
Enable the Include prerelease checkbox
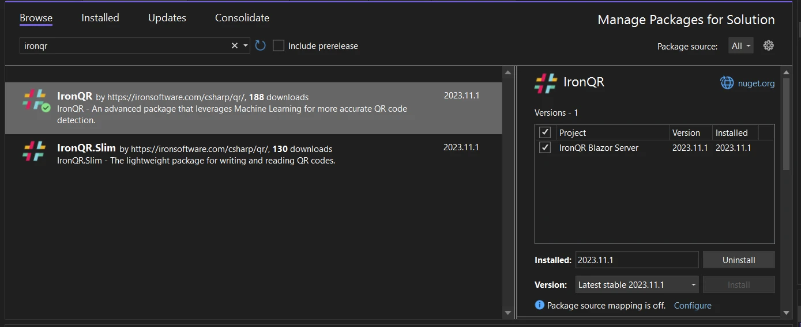279,45
